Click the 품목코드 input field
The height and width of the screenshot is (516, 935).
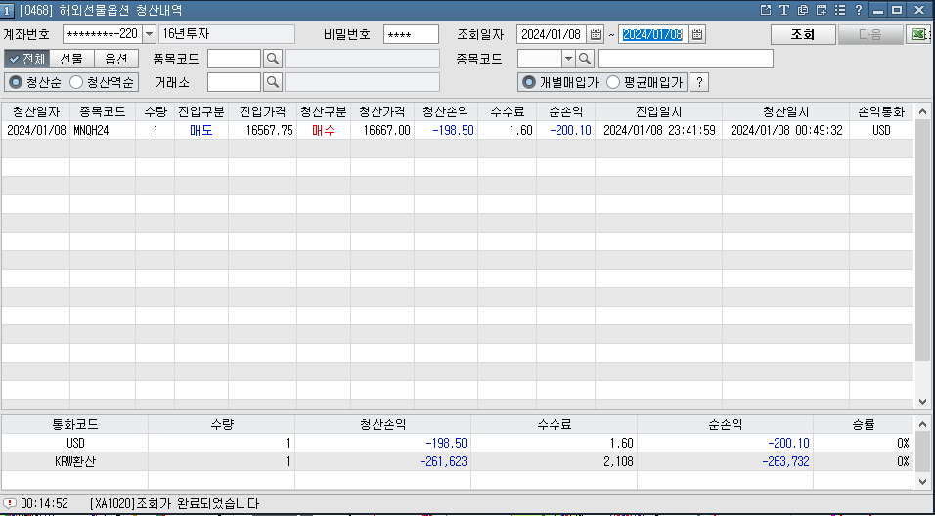pos(235,59)
